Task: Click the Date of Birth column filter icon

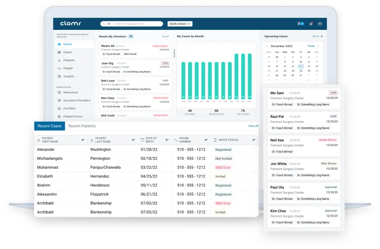Action: (167, 140)
